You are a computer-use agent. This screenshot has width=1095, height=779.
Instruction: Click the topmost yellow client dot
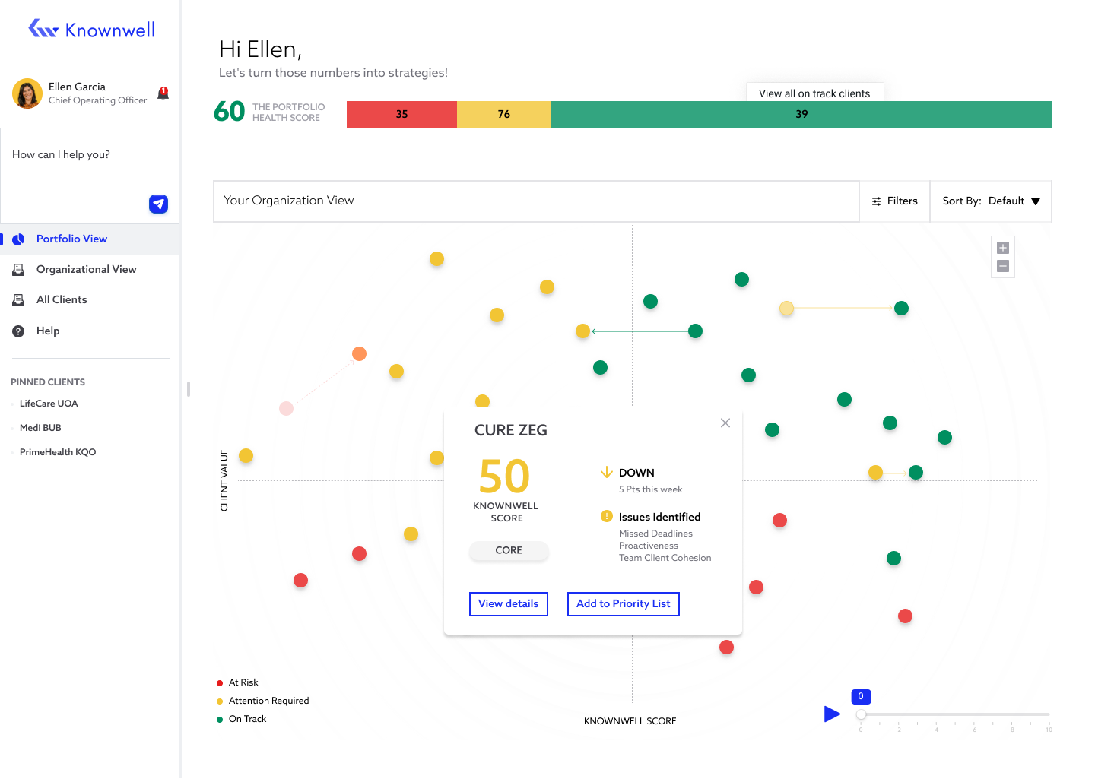(x=436, y=258)
